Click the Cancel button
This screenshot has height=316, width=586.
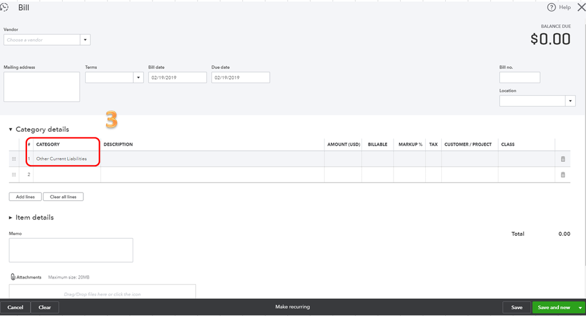click(15, 307)
